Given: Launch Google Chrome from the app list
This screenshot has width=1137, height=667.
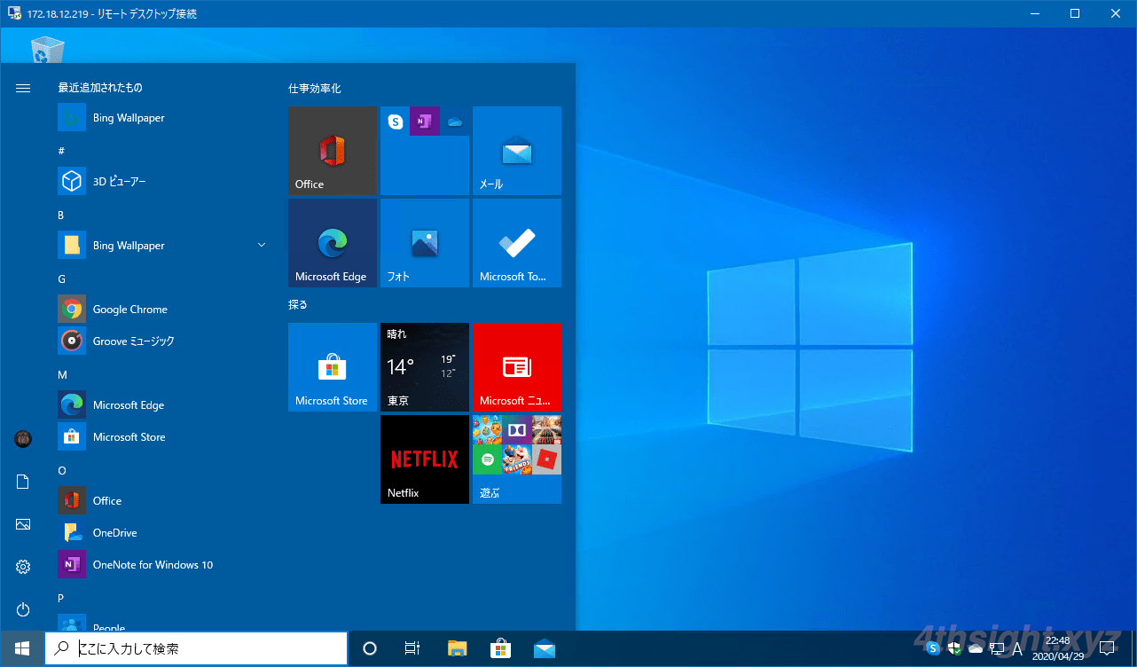Looking at the screenshot, I should pyautogui.click(x=164, y=309).
